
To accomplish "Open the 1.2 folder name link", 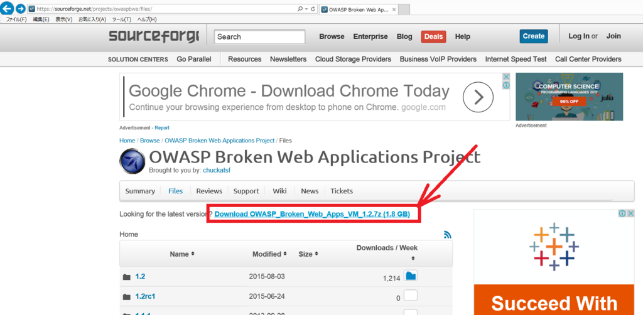I will point(140,277).
